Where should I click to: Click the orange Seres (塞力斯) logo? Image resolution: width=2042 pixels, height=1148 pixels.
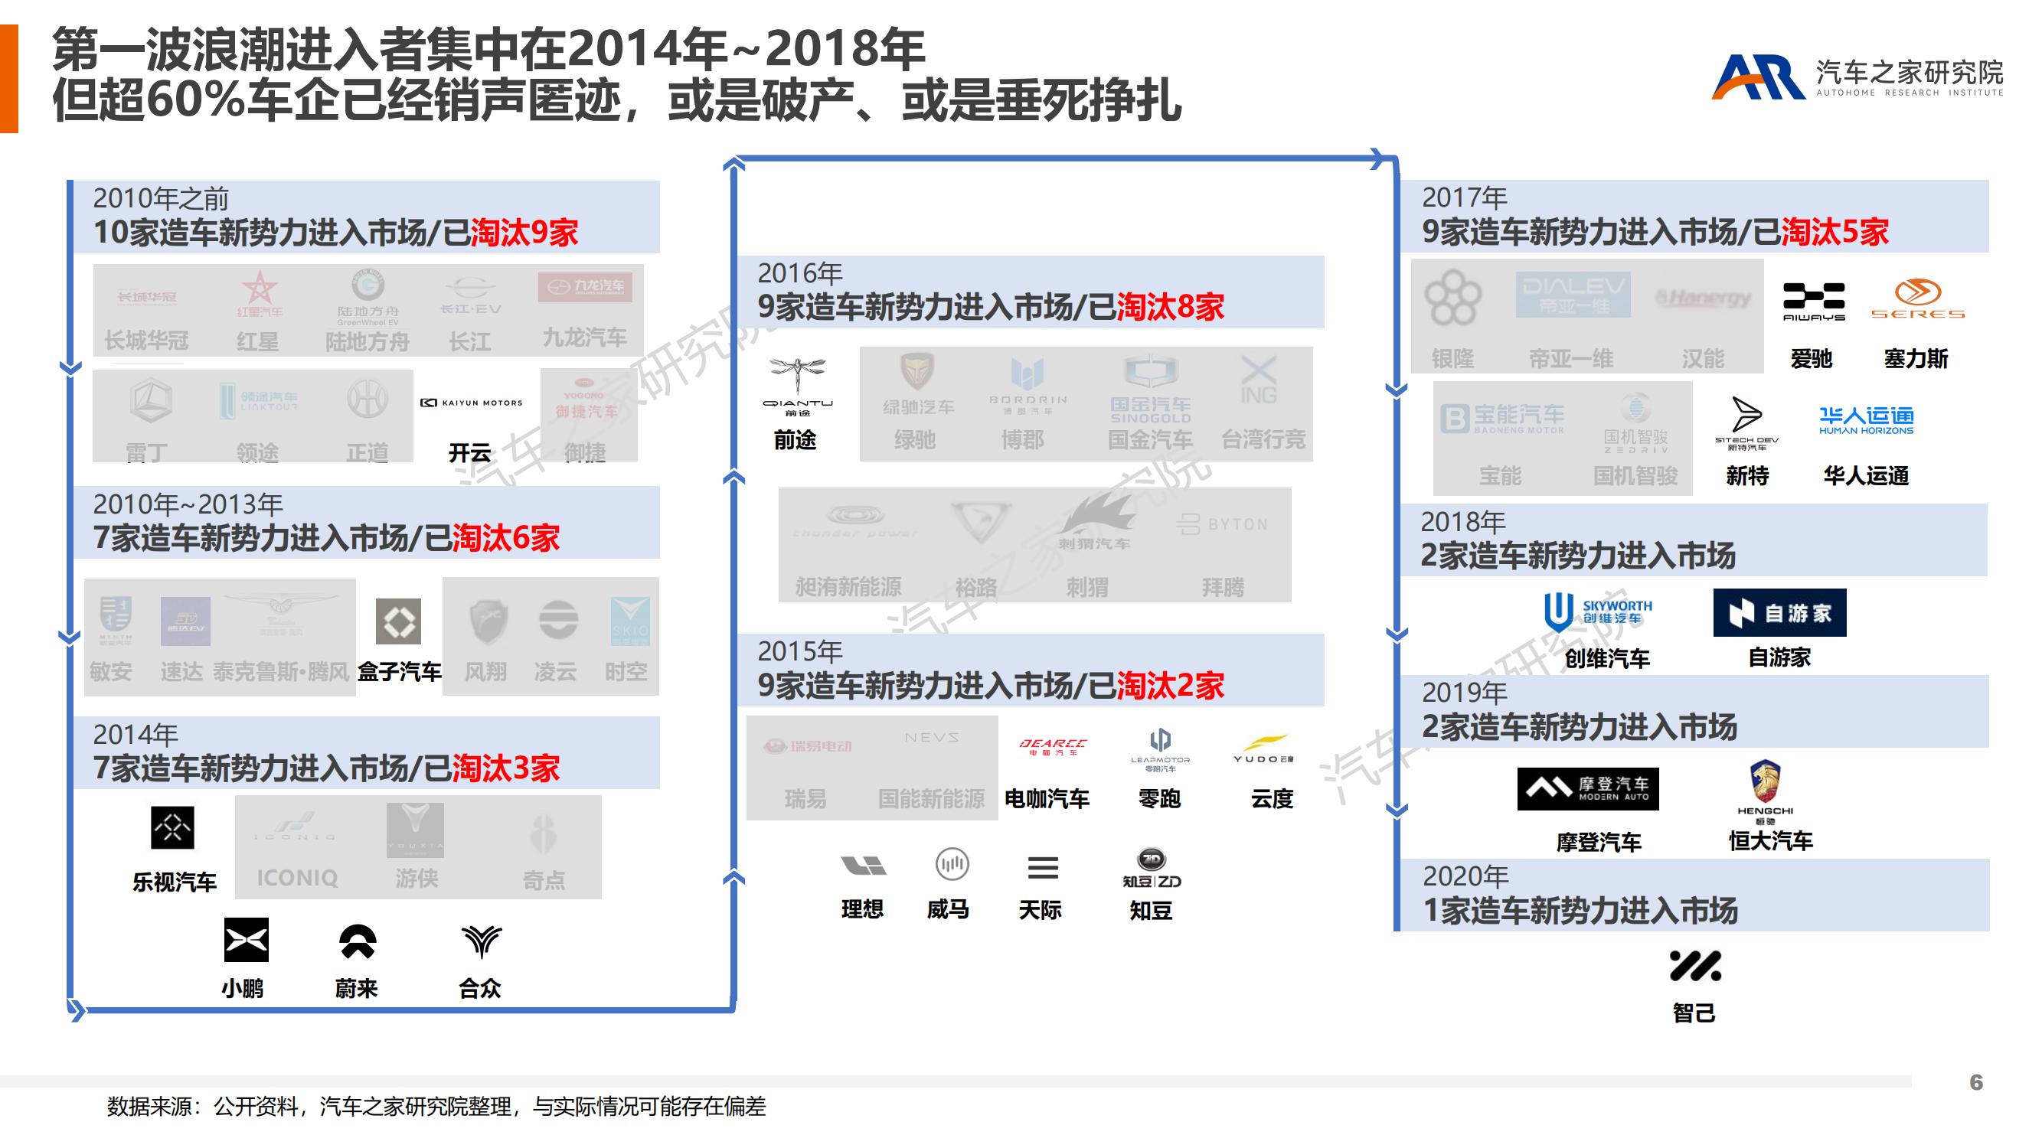[1917, 298]
